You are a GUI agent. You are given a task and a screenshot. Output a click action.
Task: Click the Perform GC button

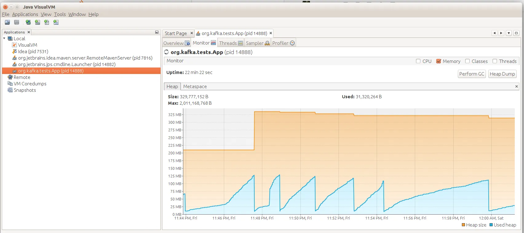click(472, 74)
